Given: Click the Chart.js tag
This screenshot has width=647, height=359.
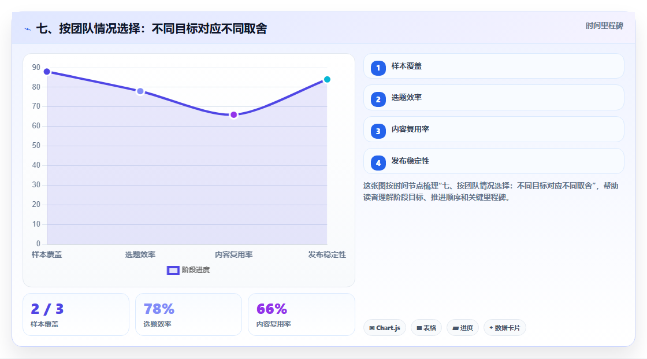Looking at the screenshot, I should (385, 328).
